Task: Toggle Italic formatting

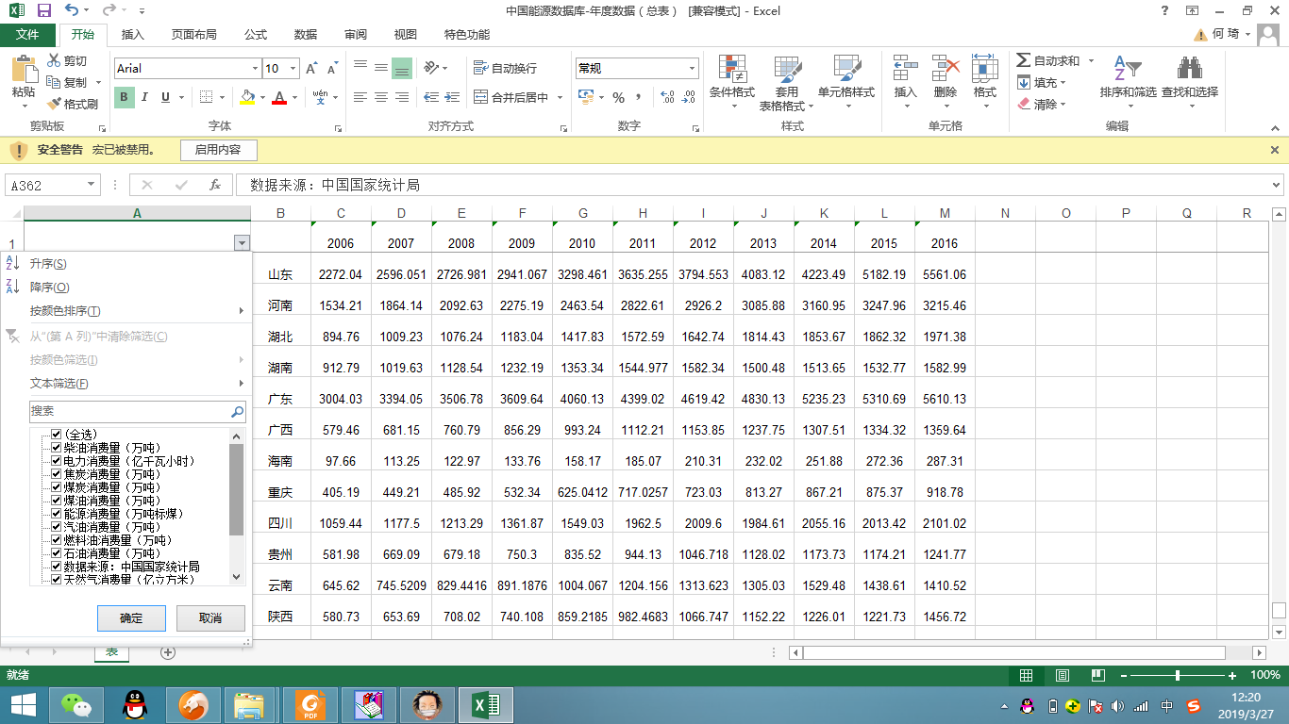Action: pos(145,97)
